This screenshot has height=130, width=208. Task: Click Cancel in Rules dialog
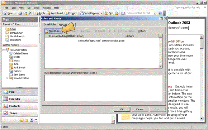coord(140,109)
